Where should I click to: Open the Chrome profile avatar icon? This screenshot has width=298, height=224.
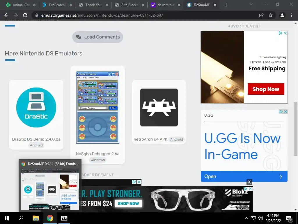coord(282,15)
